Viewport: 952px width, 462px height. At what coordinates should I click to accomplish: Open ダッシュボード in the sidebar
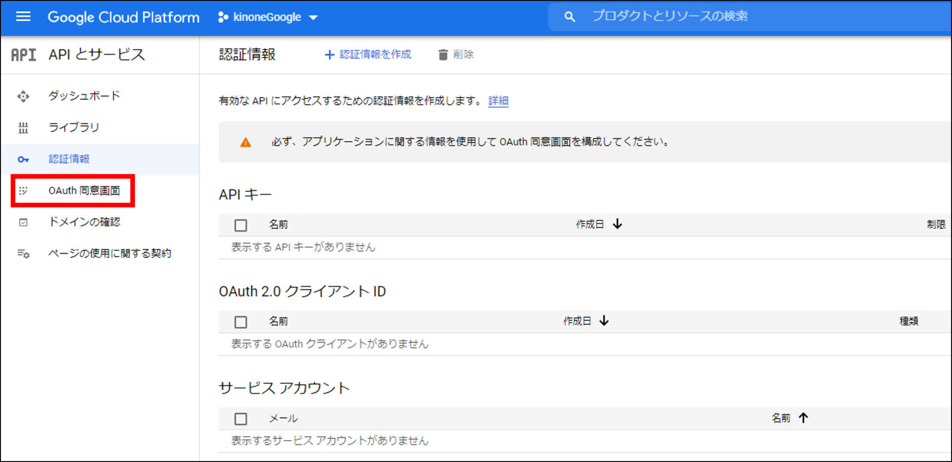pyautogui.click(x=84, y=96)
